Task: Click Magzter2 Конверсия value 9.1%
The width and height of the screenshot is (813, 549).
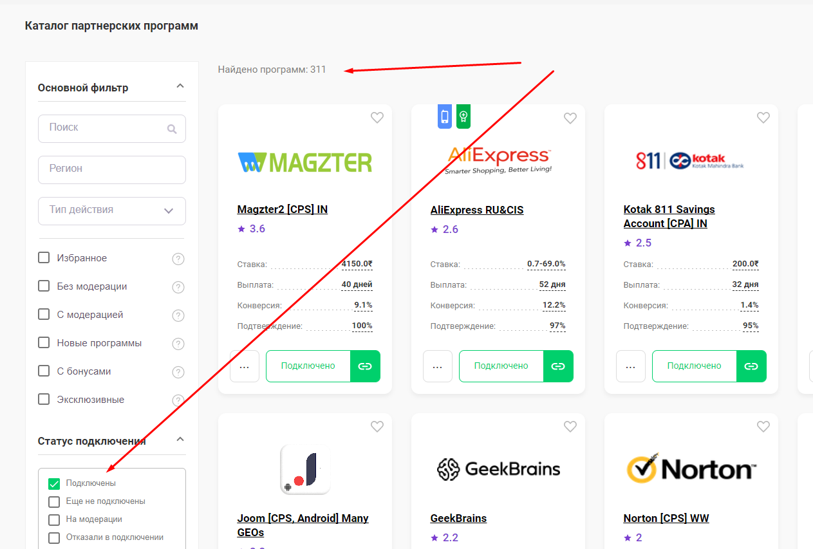Action: 363,305
